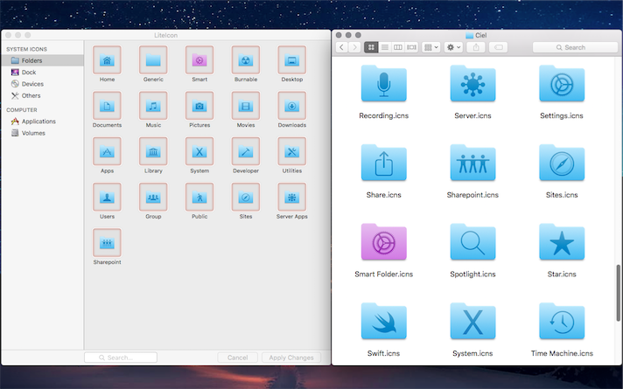623x389 pixels.
Task: Select the Star.icns file
Action: pyautogui.click(x=562, y=242)
